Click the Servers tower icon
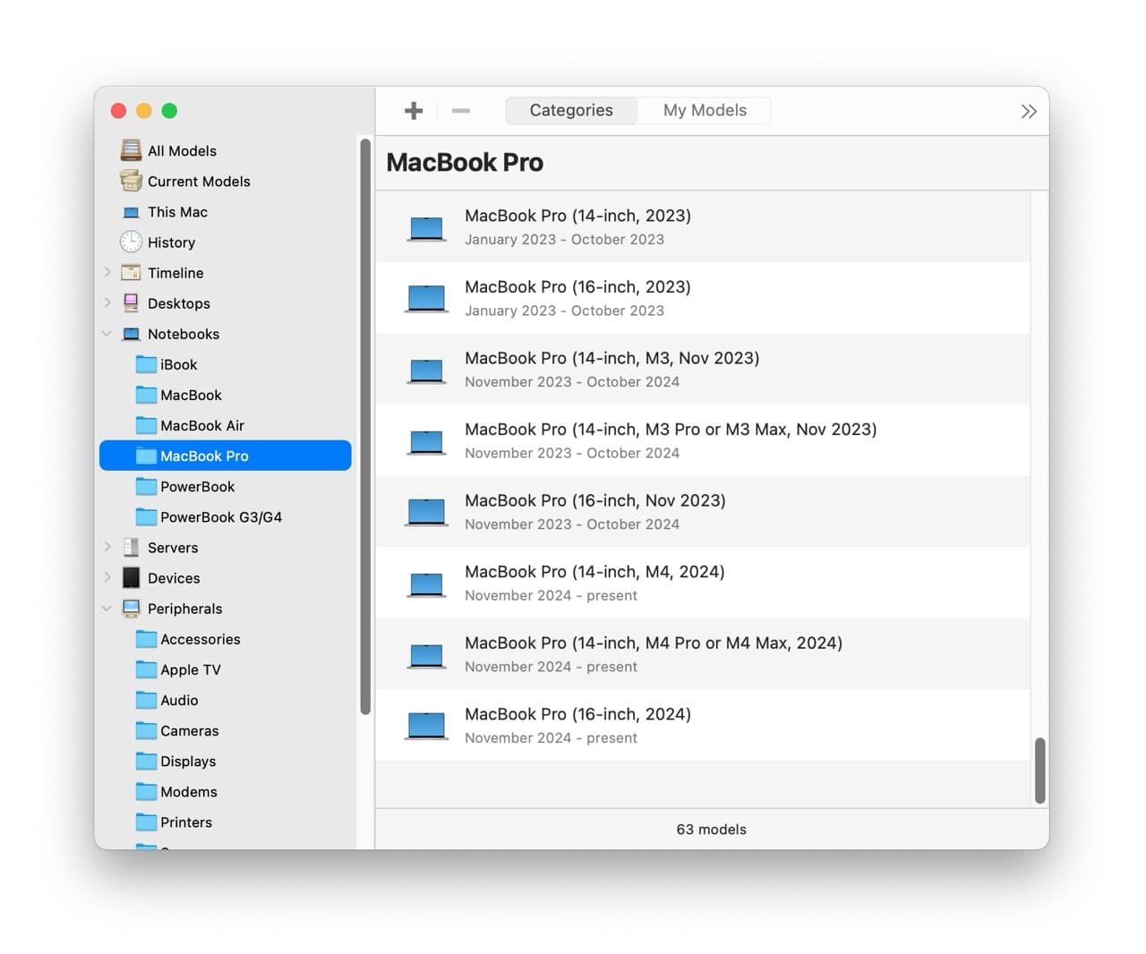 pyautogui.click(x=131, y=547)
